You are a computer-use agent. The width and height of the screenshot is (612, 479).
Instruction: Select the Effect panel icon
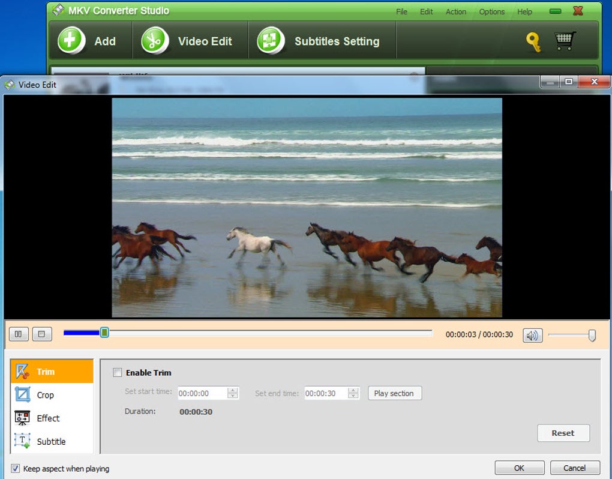click(22, 418)
